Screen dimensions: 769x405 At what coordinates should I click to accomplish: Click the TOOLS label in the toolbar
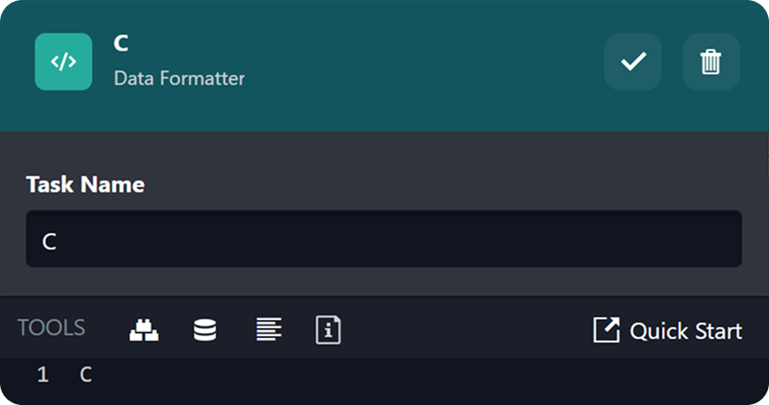coord(51,328)
